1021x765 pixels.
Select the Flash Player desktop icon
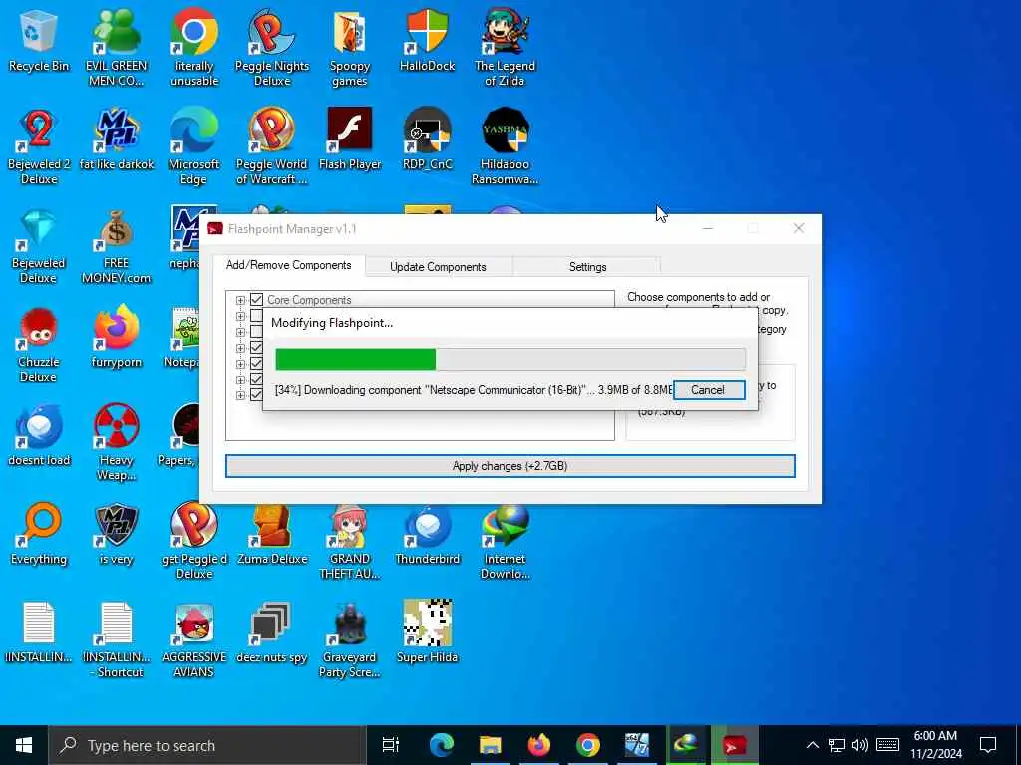350,139
